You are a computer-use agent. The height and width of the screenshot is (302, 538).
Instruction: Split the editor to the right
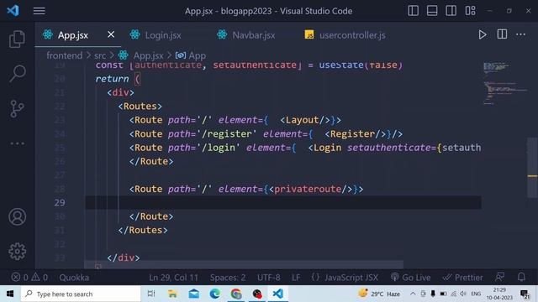pyautogui.click(x=502, y=34)
